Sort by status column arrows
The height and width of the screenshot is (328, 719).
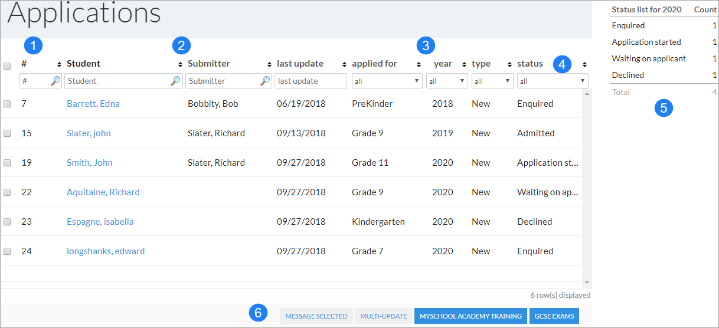click(584, 64)
